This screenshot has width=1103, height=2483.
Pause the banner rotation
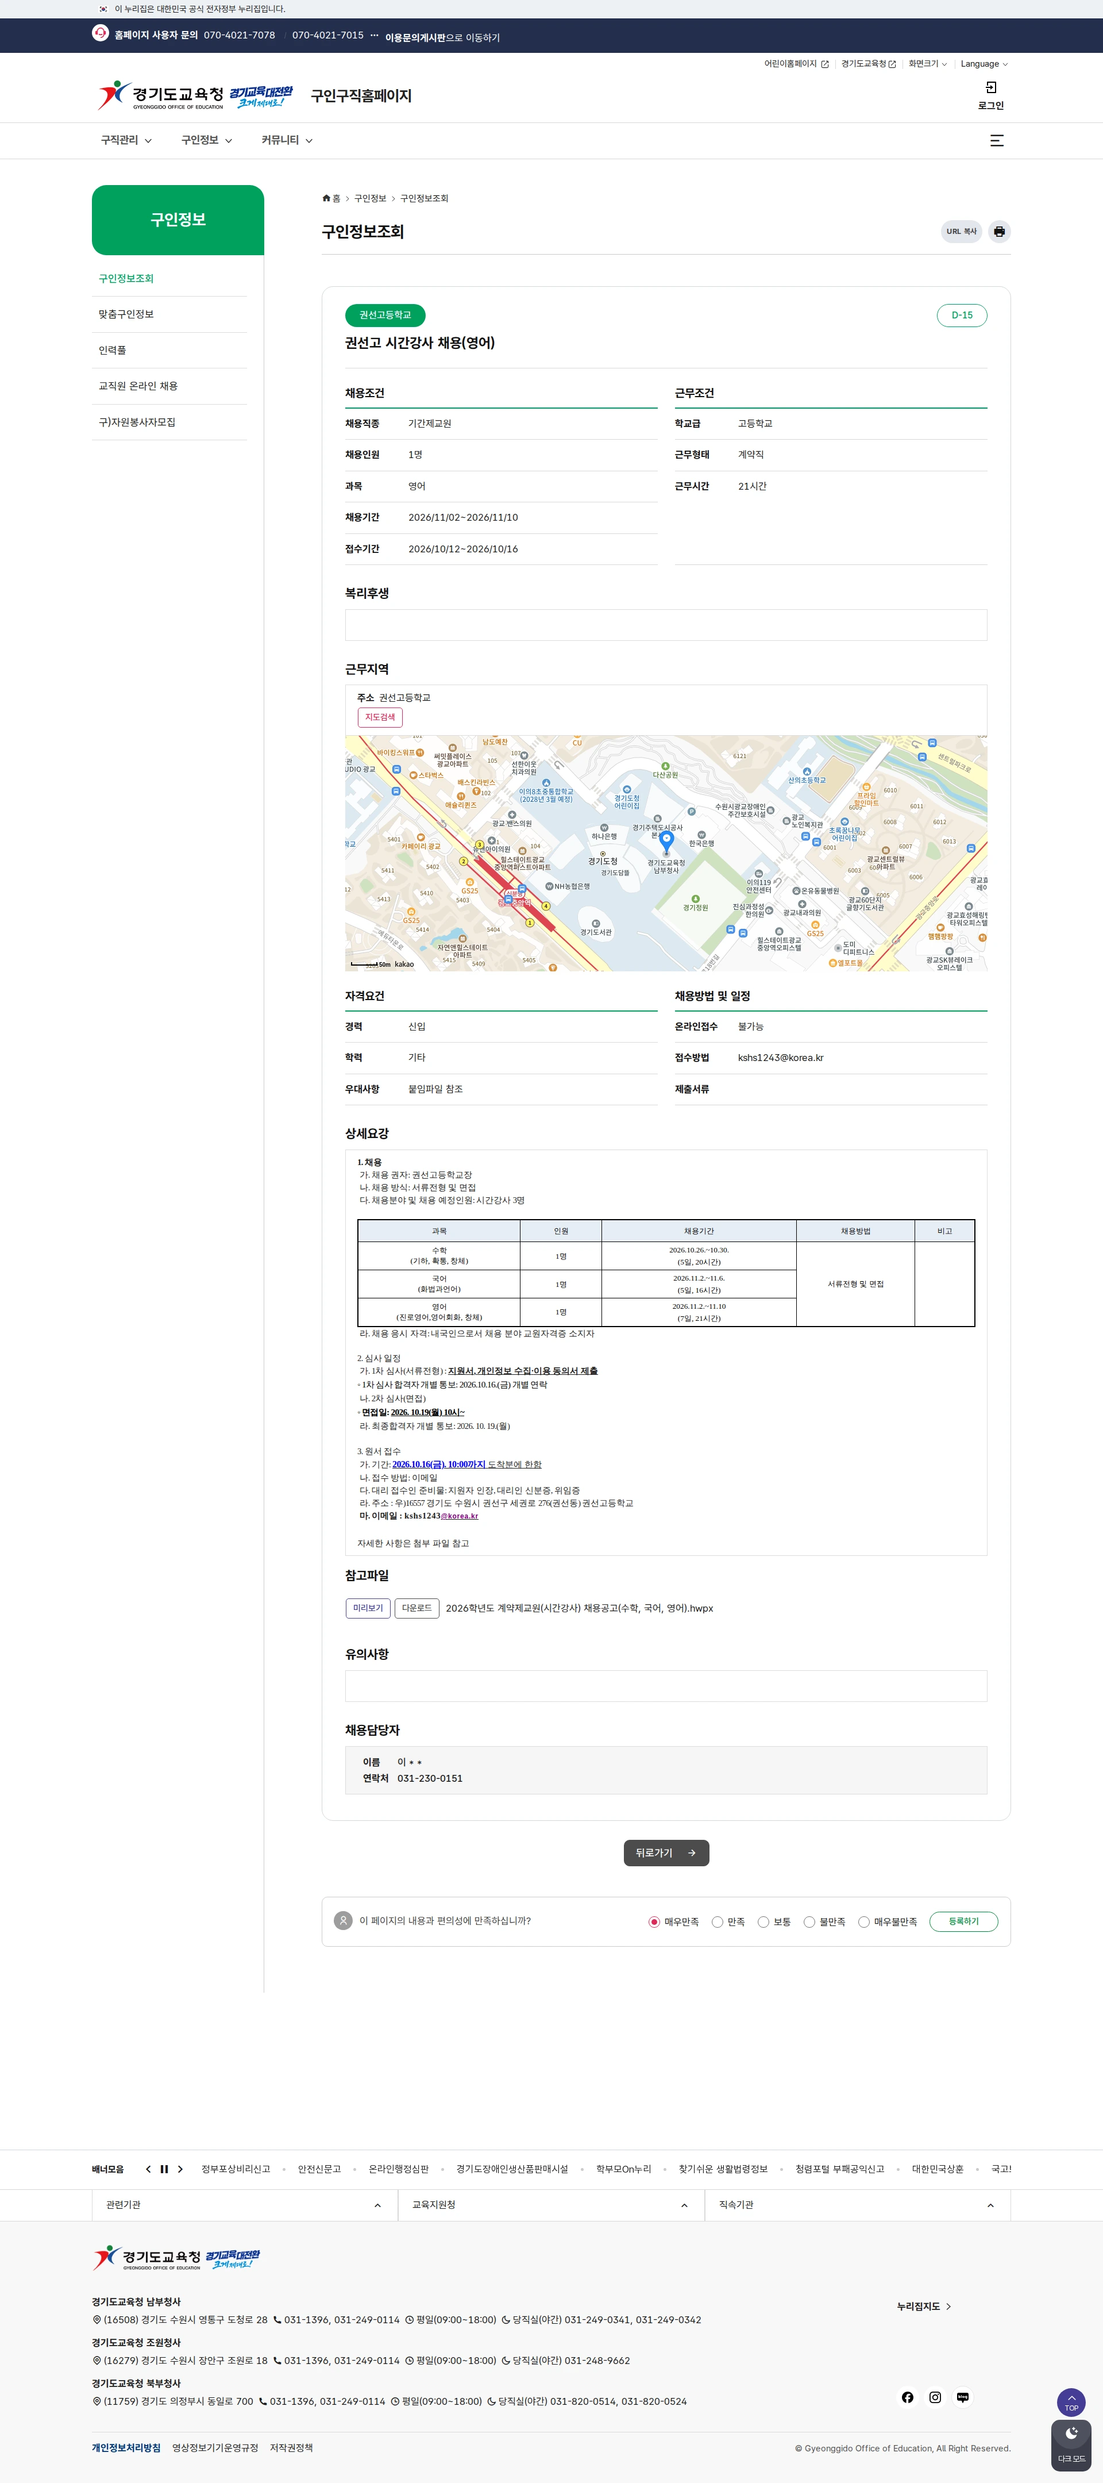164,2169
